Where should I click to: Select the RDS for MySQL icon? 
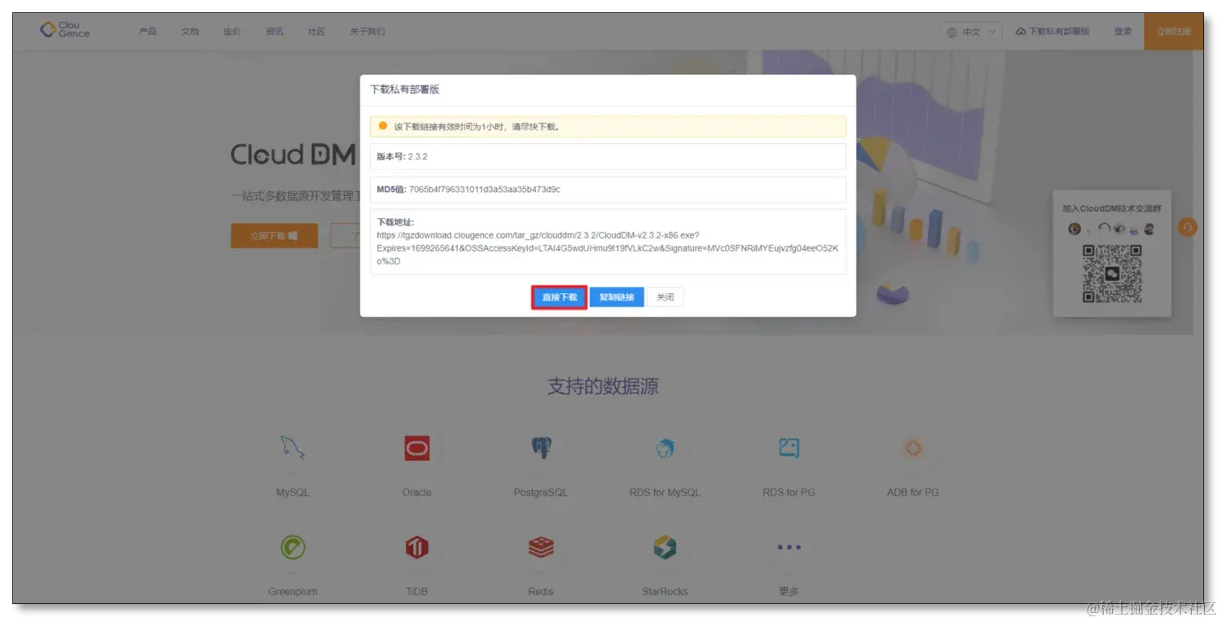665,448
